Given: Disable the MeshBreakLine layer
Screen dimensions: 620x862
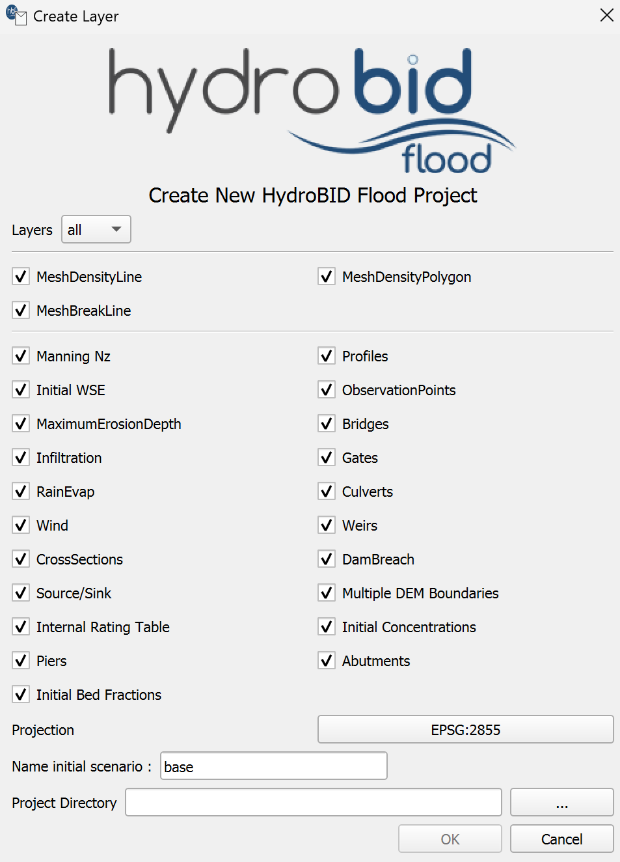Looking at the screenshot, I should [x=21, y=311].
